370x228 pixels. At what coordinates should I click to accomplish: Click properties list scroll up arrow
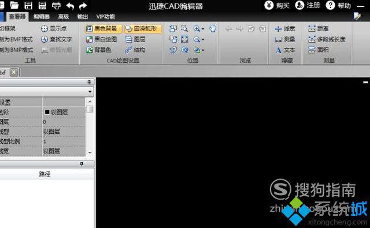(90, 101)
